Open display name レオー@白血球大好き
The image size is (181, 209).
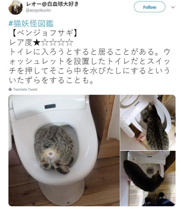[x=52, y=4]
